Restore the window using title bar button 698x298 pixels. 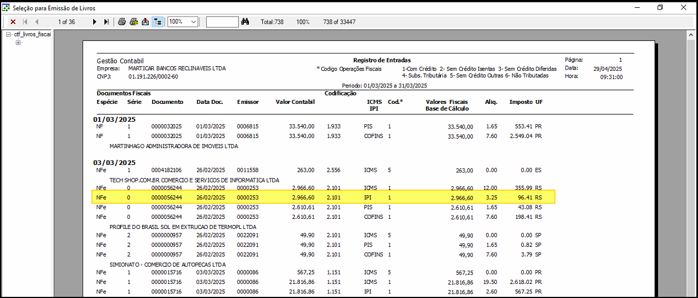(x=660, y=8)
